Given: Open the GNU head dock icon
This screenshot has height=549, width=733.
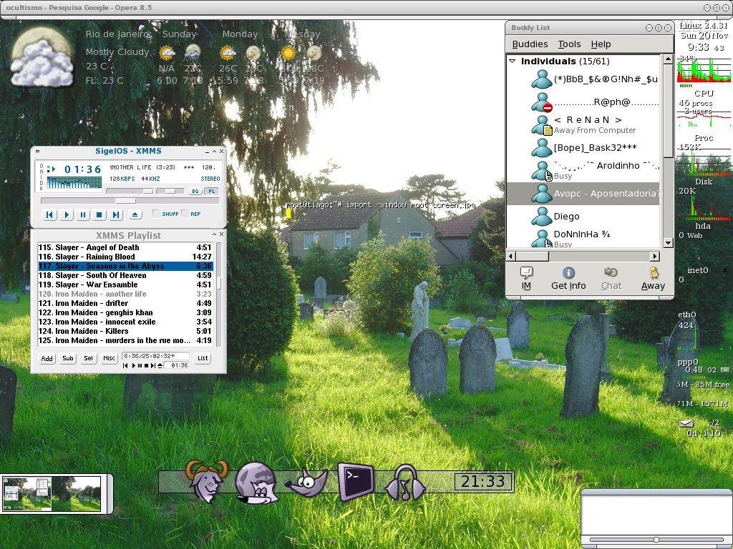Looking at the screenshot, I should [206, 481].
